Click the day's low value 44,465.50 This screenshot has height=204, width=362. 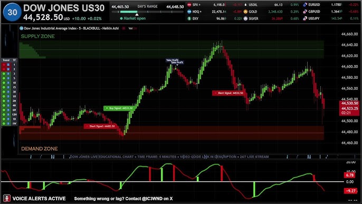[120, 7]
